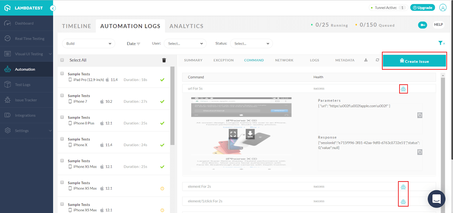Download the screenshot using the download arrow icon
This screenshot has height=213, width=453.
click(250, 134)
